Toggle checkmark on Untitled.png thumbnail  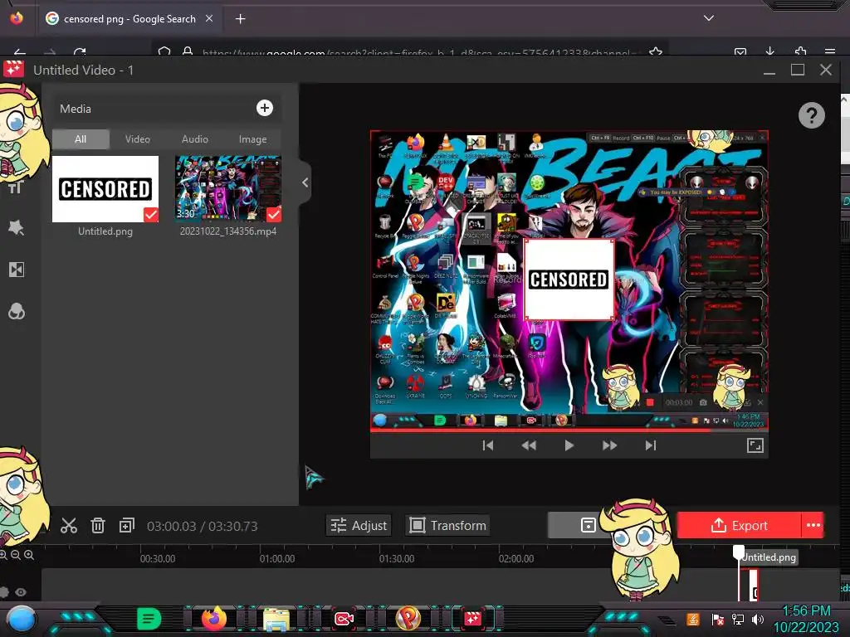click(151, 215)
